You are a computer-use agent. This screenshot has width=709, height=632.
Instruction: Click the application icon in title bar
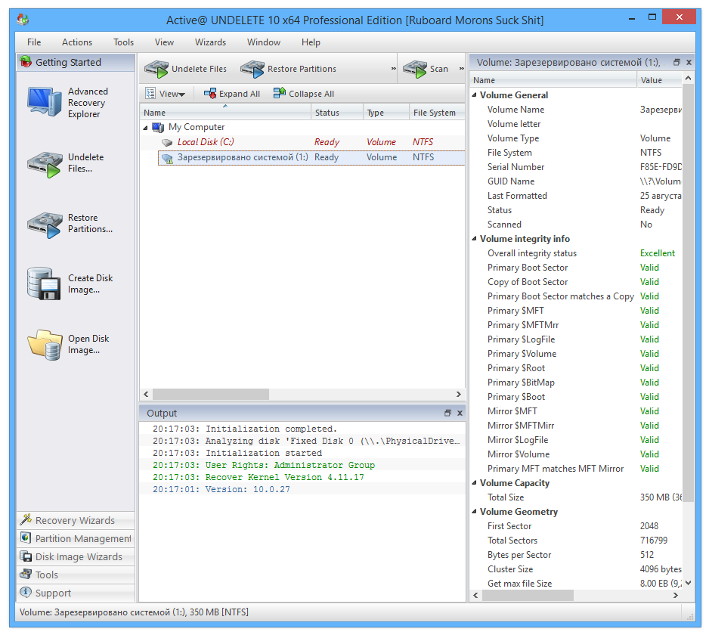23,20
